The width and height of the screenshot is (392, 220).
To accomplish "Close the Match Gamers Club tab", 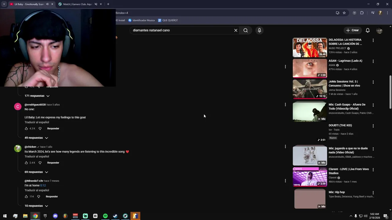I will pyautogui.click(x=101, y=4).
